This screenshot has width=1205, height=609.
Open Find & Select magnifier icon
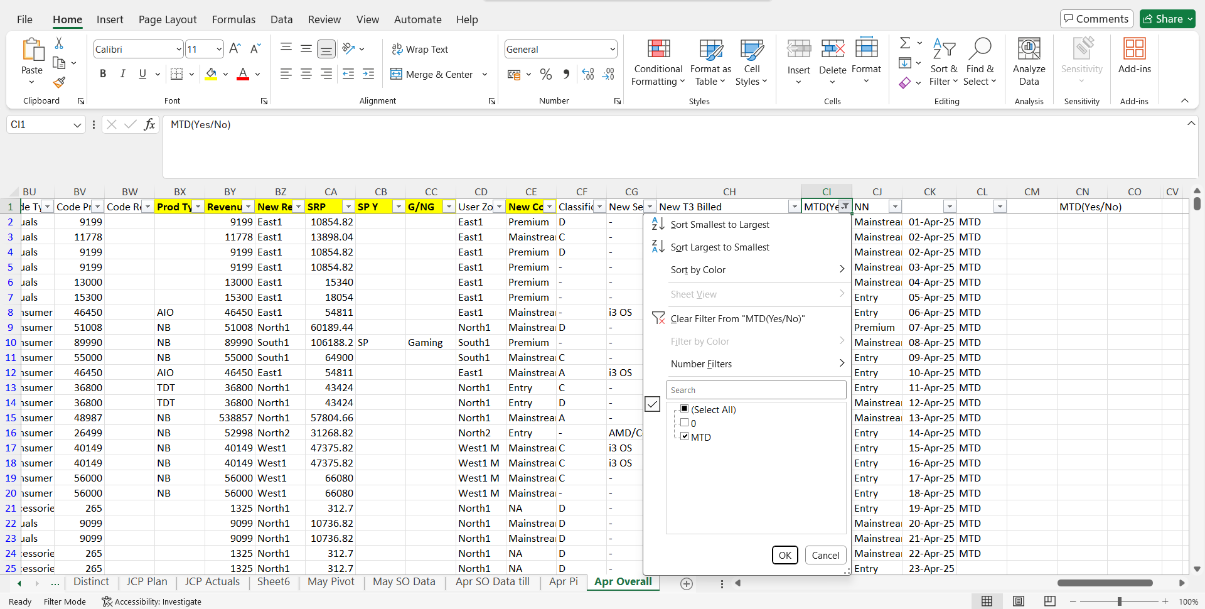pyautogui.click(x=980, y=49)
